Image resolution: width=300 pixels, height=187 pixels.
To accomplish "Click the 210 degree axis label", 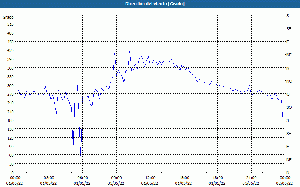I will (x=10, y=112).
